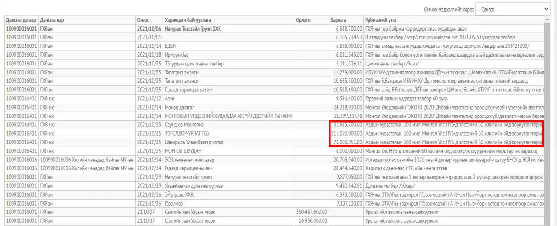Select the Гэрэлмаа cell
The image size is (557, 226).
[x=228, y=203]
